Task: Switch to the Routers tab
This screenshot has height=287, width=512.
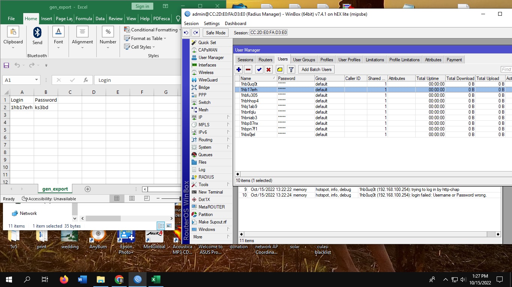Action: 265,60
